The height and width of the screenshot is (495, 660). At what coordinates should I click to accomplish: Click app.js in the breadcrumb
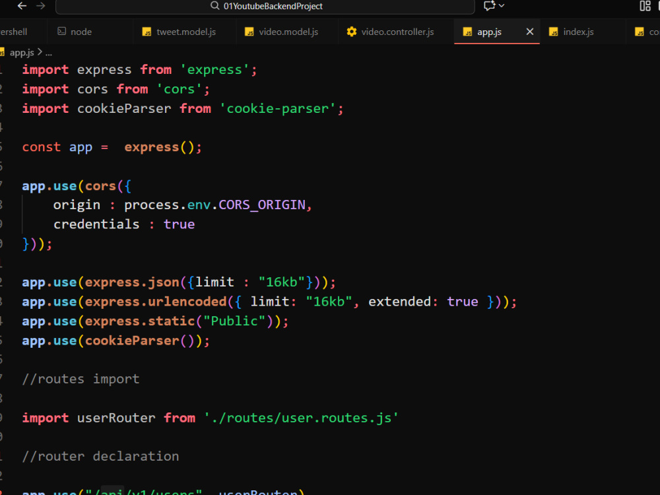coord(22,53)
